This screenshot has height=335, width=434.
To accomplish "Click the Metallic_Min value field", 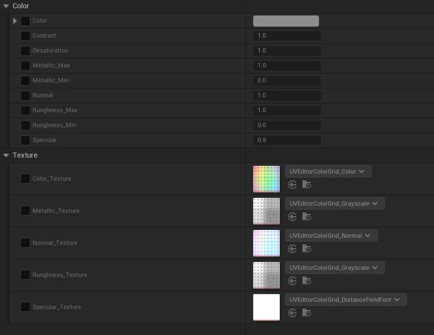I will click(287, 81).
